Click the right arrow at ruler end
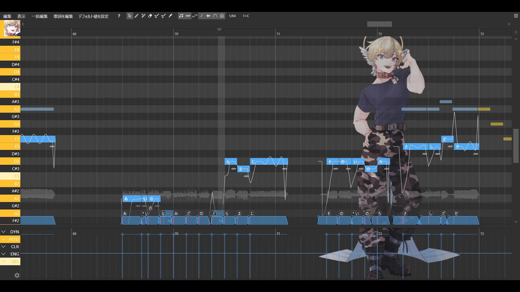The height and width of the screenshot is (292, 520). pos(509,24)
